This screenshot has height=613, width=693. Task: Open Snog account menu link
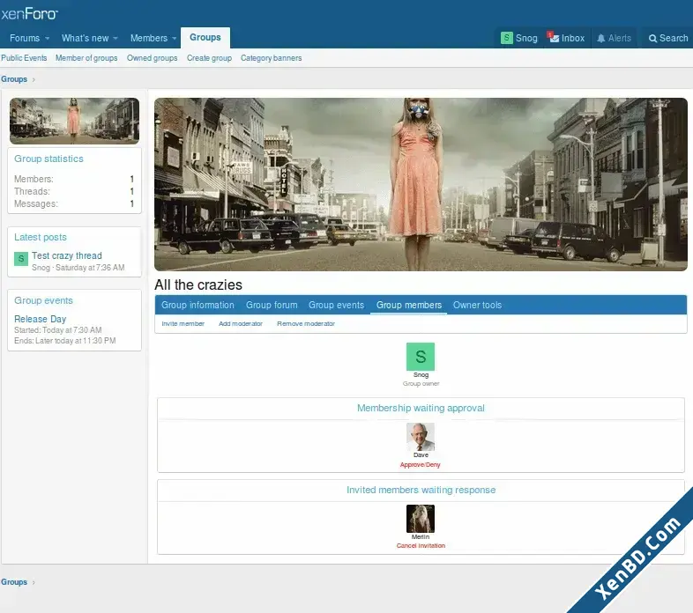coord(526,39)
